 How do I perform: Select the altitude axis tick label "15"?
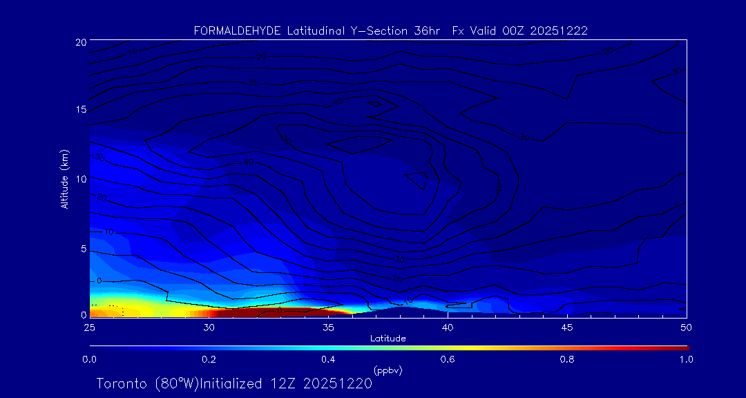[80, 109]
